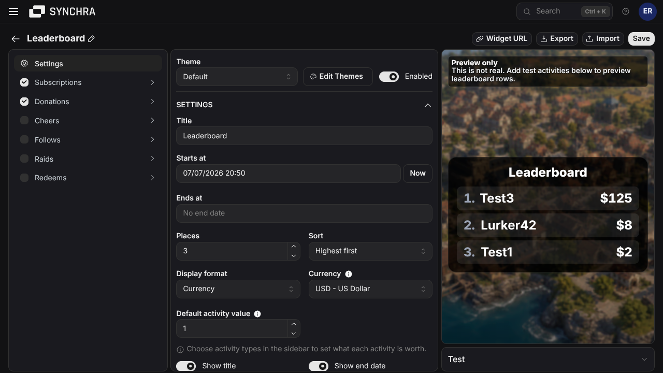Viewport: 663px width, 373px height.
Task: Expand Follows with its chevron
Action: (x=152, y=140)
